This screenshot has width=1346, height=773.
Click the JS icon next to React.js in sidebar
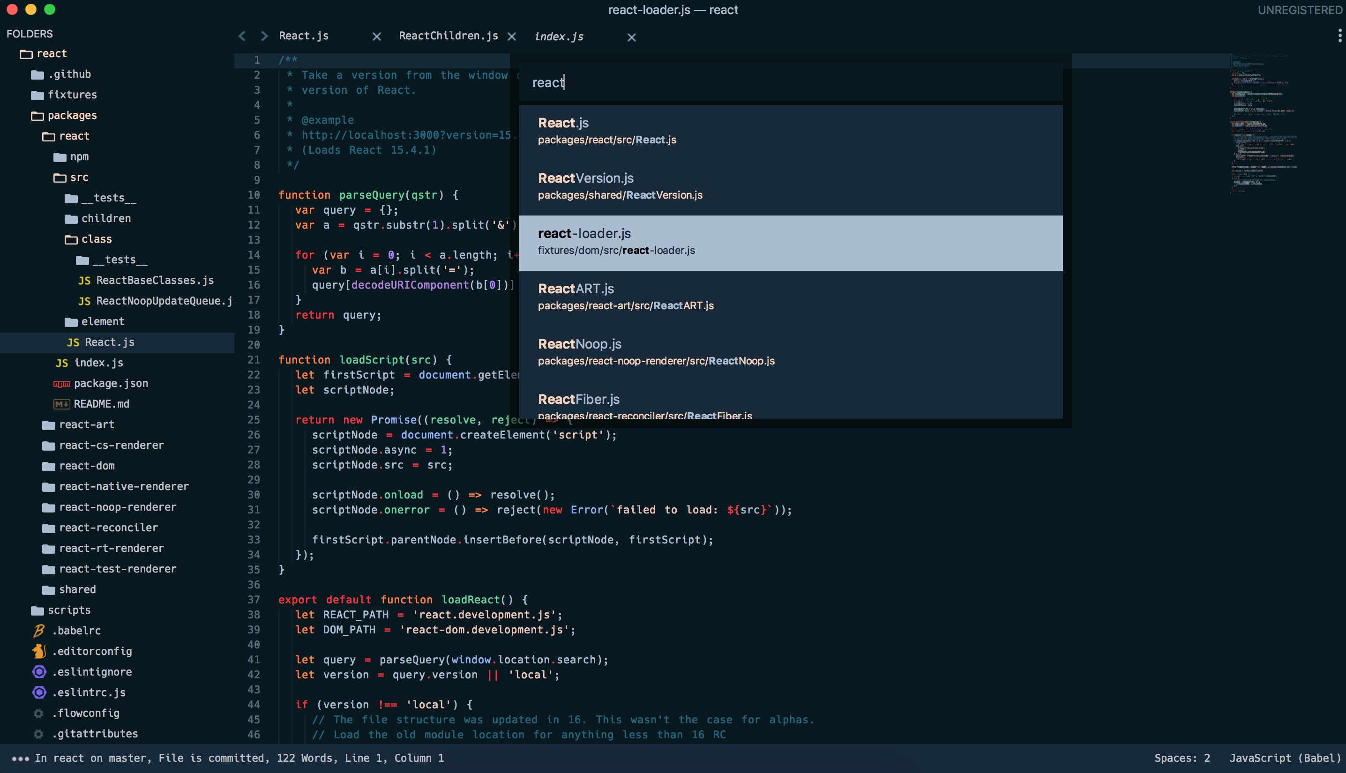[73, 342]
